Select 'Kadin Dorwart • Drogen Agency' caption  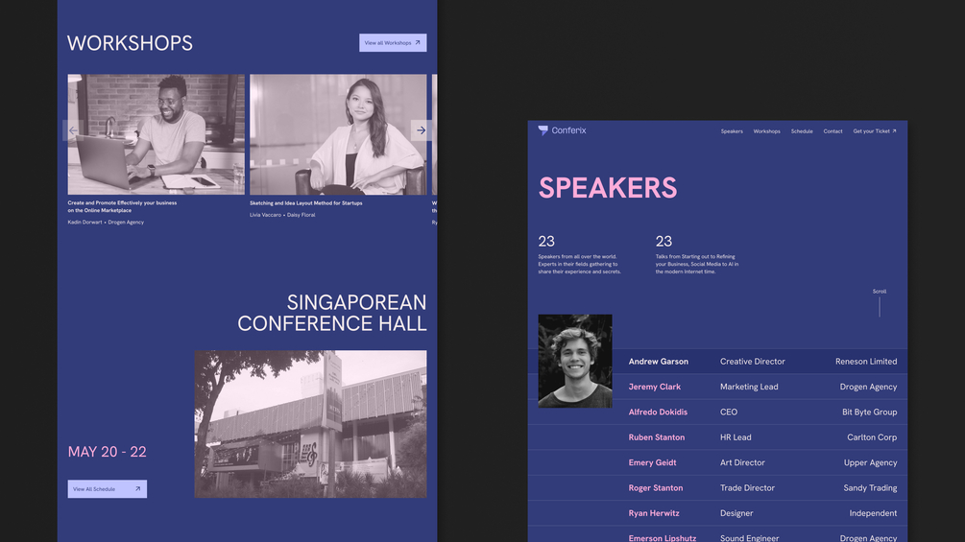pos(106,222)
